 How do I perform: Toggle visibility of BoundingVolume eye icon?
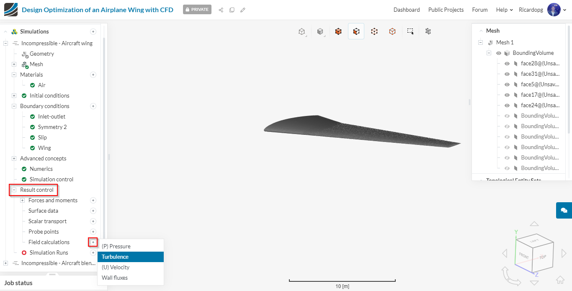(x=499, y=53)
